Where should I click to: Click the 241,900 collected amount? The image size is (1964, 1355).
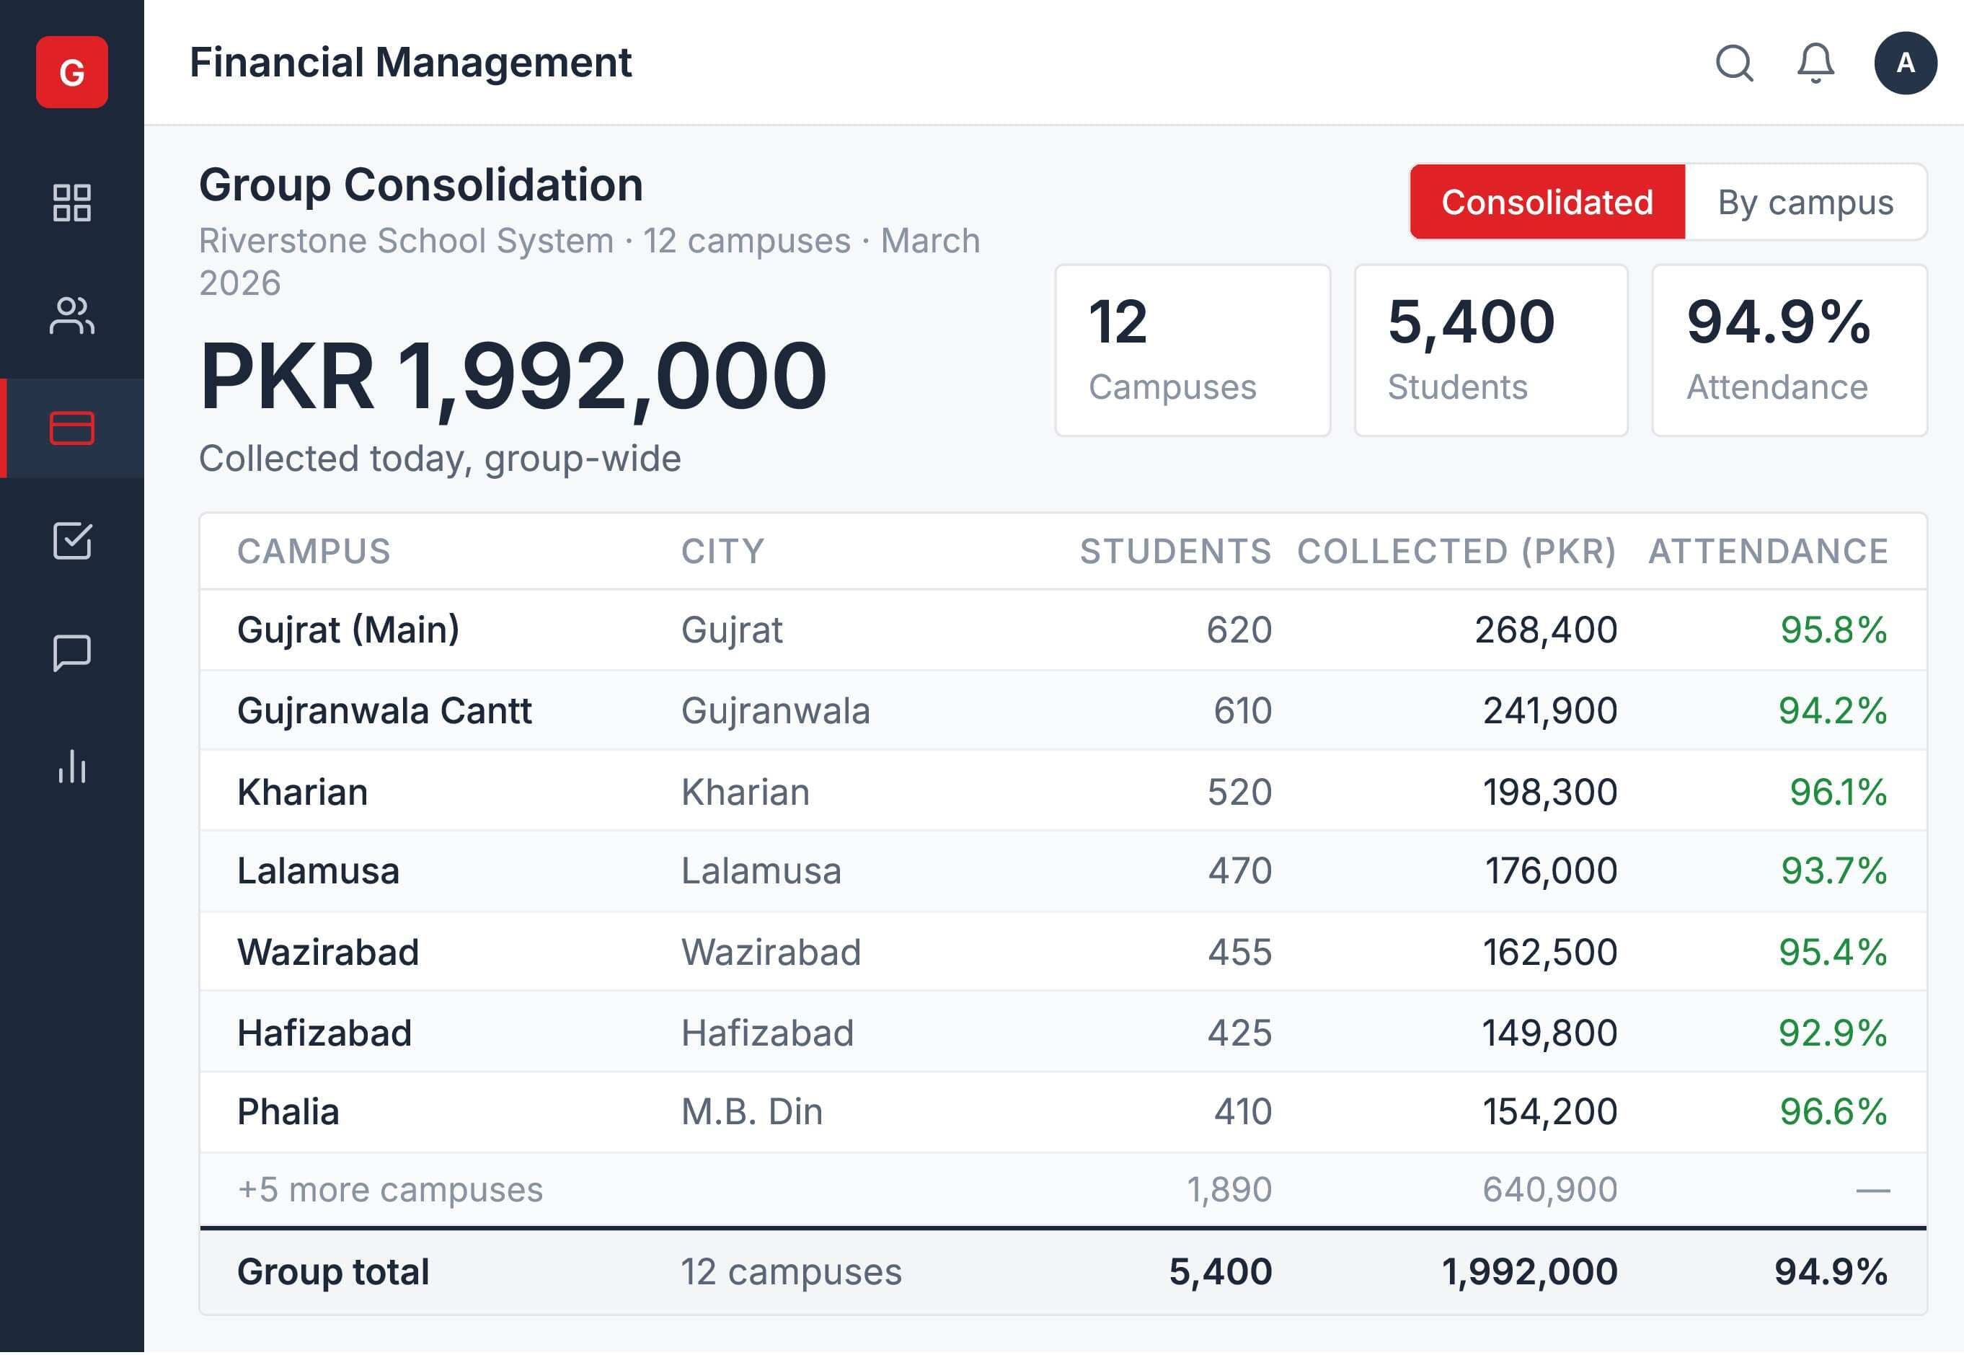click(1550, 710)
